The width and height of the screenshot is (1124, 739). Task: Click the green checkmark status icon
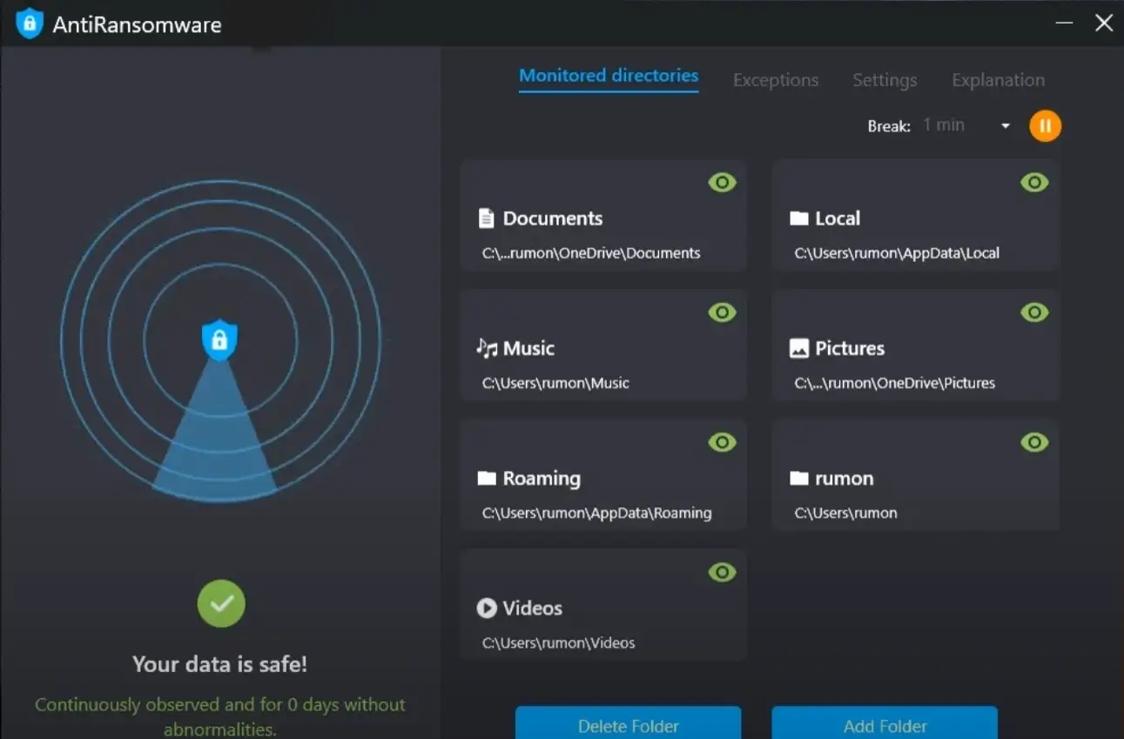(221, 603)
